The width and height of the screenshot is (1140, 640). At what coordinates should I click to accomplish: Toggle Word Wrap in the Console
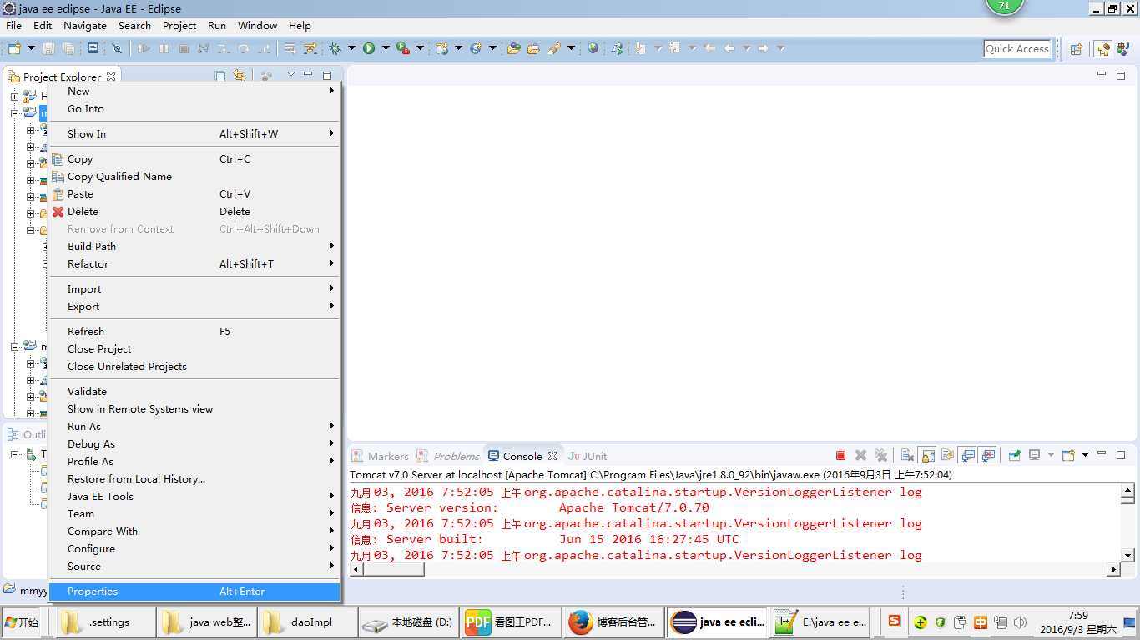pos(948,456)
